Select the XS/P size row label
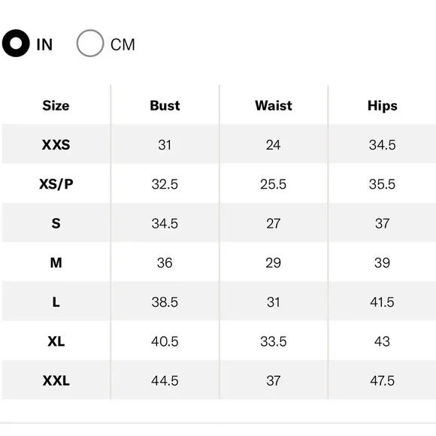Screen dimensions: 436x436 (56, 184)
